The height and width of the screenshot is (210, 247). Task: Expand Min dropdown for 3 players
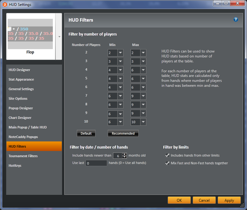tap(120, 61)
